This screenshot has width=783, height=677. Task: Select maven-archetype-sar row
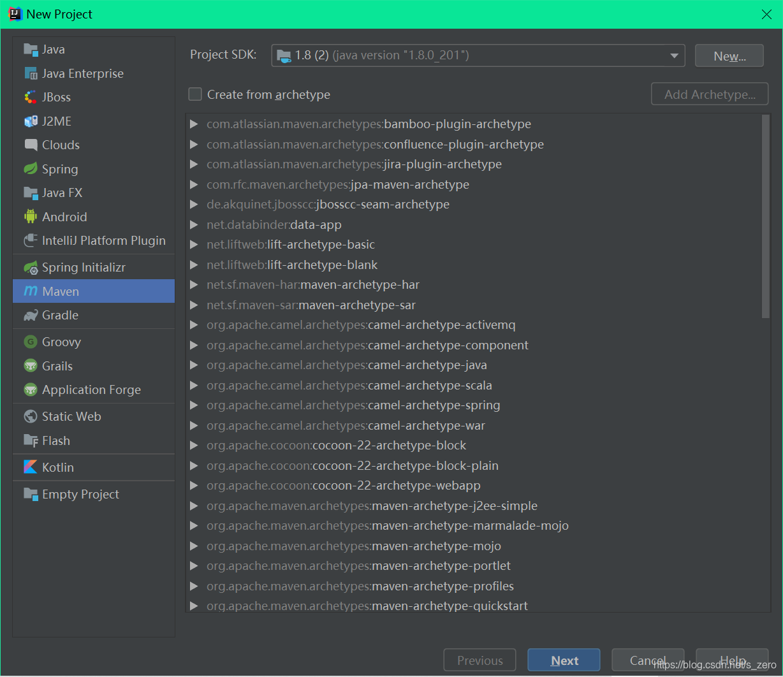pyautogui.click(x=478, y=305)
